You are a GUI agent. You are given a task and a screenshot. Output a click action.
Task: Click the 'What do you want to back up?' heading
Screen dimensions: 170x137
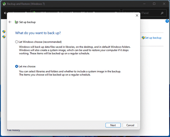coord(38,33)
